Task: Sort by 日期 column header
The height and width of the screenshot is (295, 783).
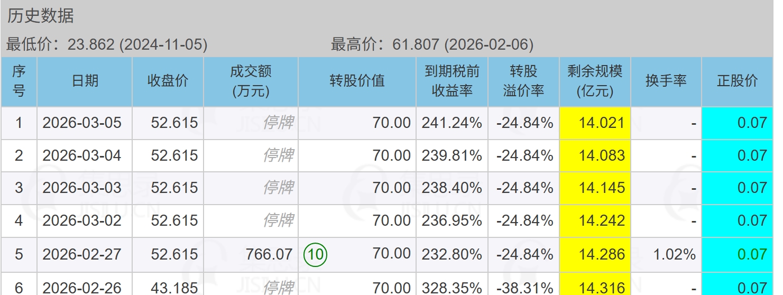Action: (85, 81)
